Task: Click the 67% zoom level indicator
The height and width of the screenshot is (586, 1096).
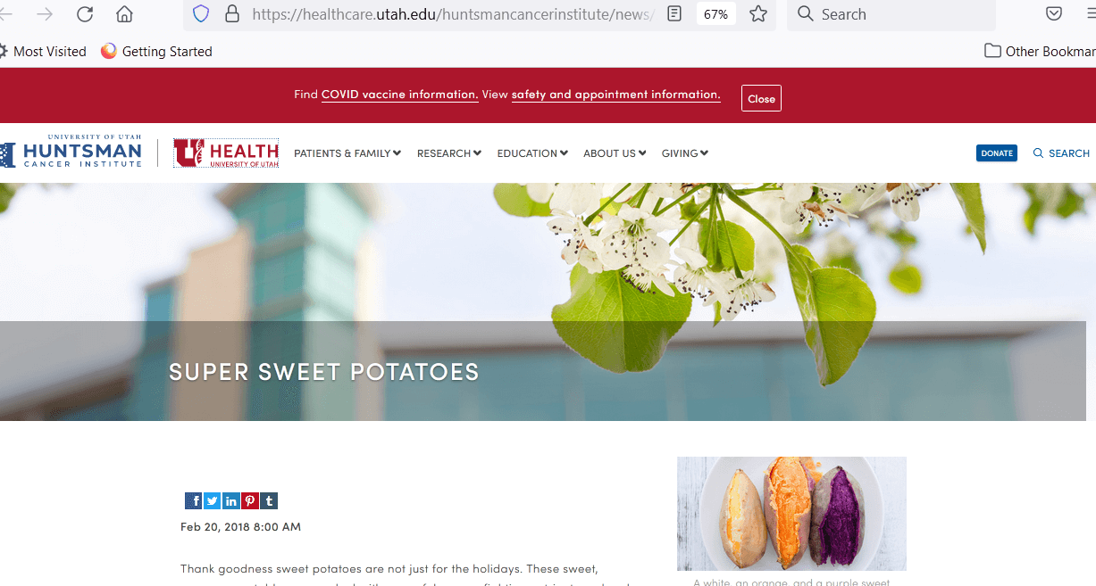Action: 715,14
